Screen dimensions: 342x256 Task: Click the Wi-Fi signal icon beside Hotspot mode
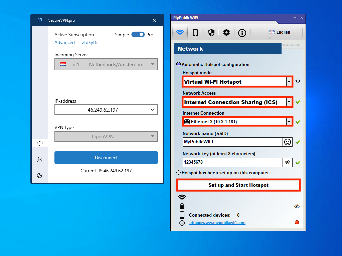298,82
